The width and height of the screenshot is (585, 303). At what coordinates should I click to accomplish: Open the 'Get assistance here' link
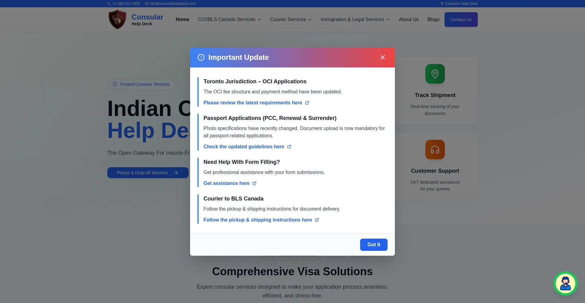click(230, 183)
